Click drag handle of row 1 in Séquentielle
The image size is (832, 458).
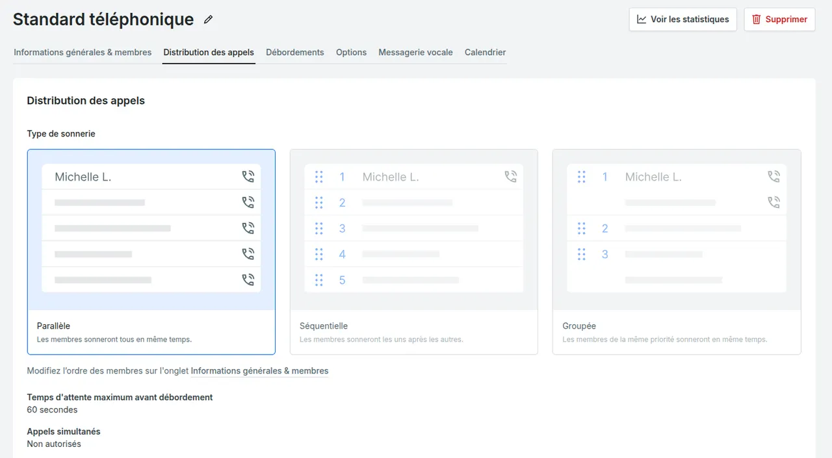(318, 177)
